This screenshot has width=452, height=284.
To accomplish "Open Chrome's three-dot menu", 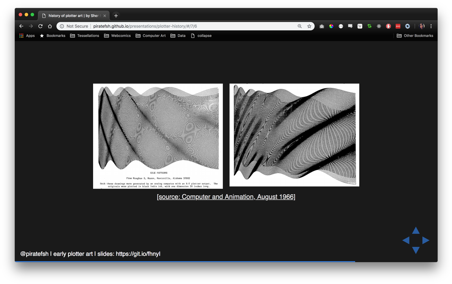I will click(431, 26).
